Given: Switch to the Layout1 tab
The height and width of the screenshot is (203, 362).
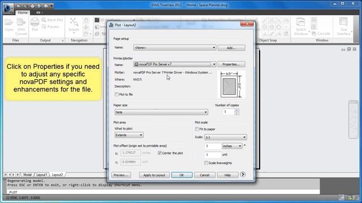Looking at the screenshot, I should click(x=41, y=175).
